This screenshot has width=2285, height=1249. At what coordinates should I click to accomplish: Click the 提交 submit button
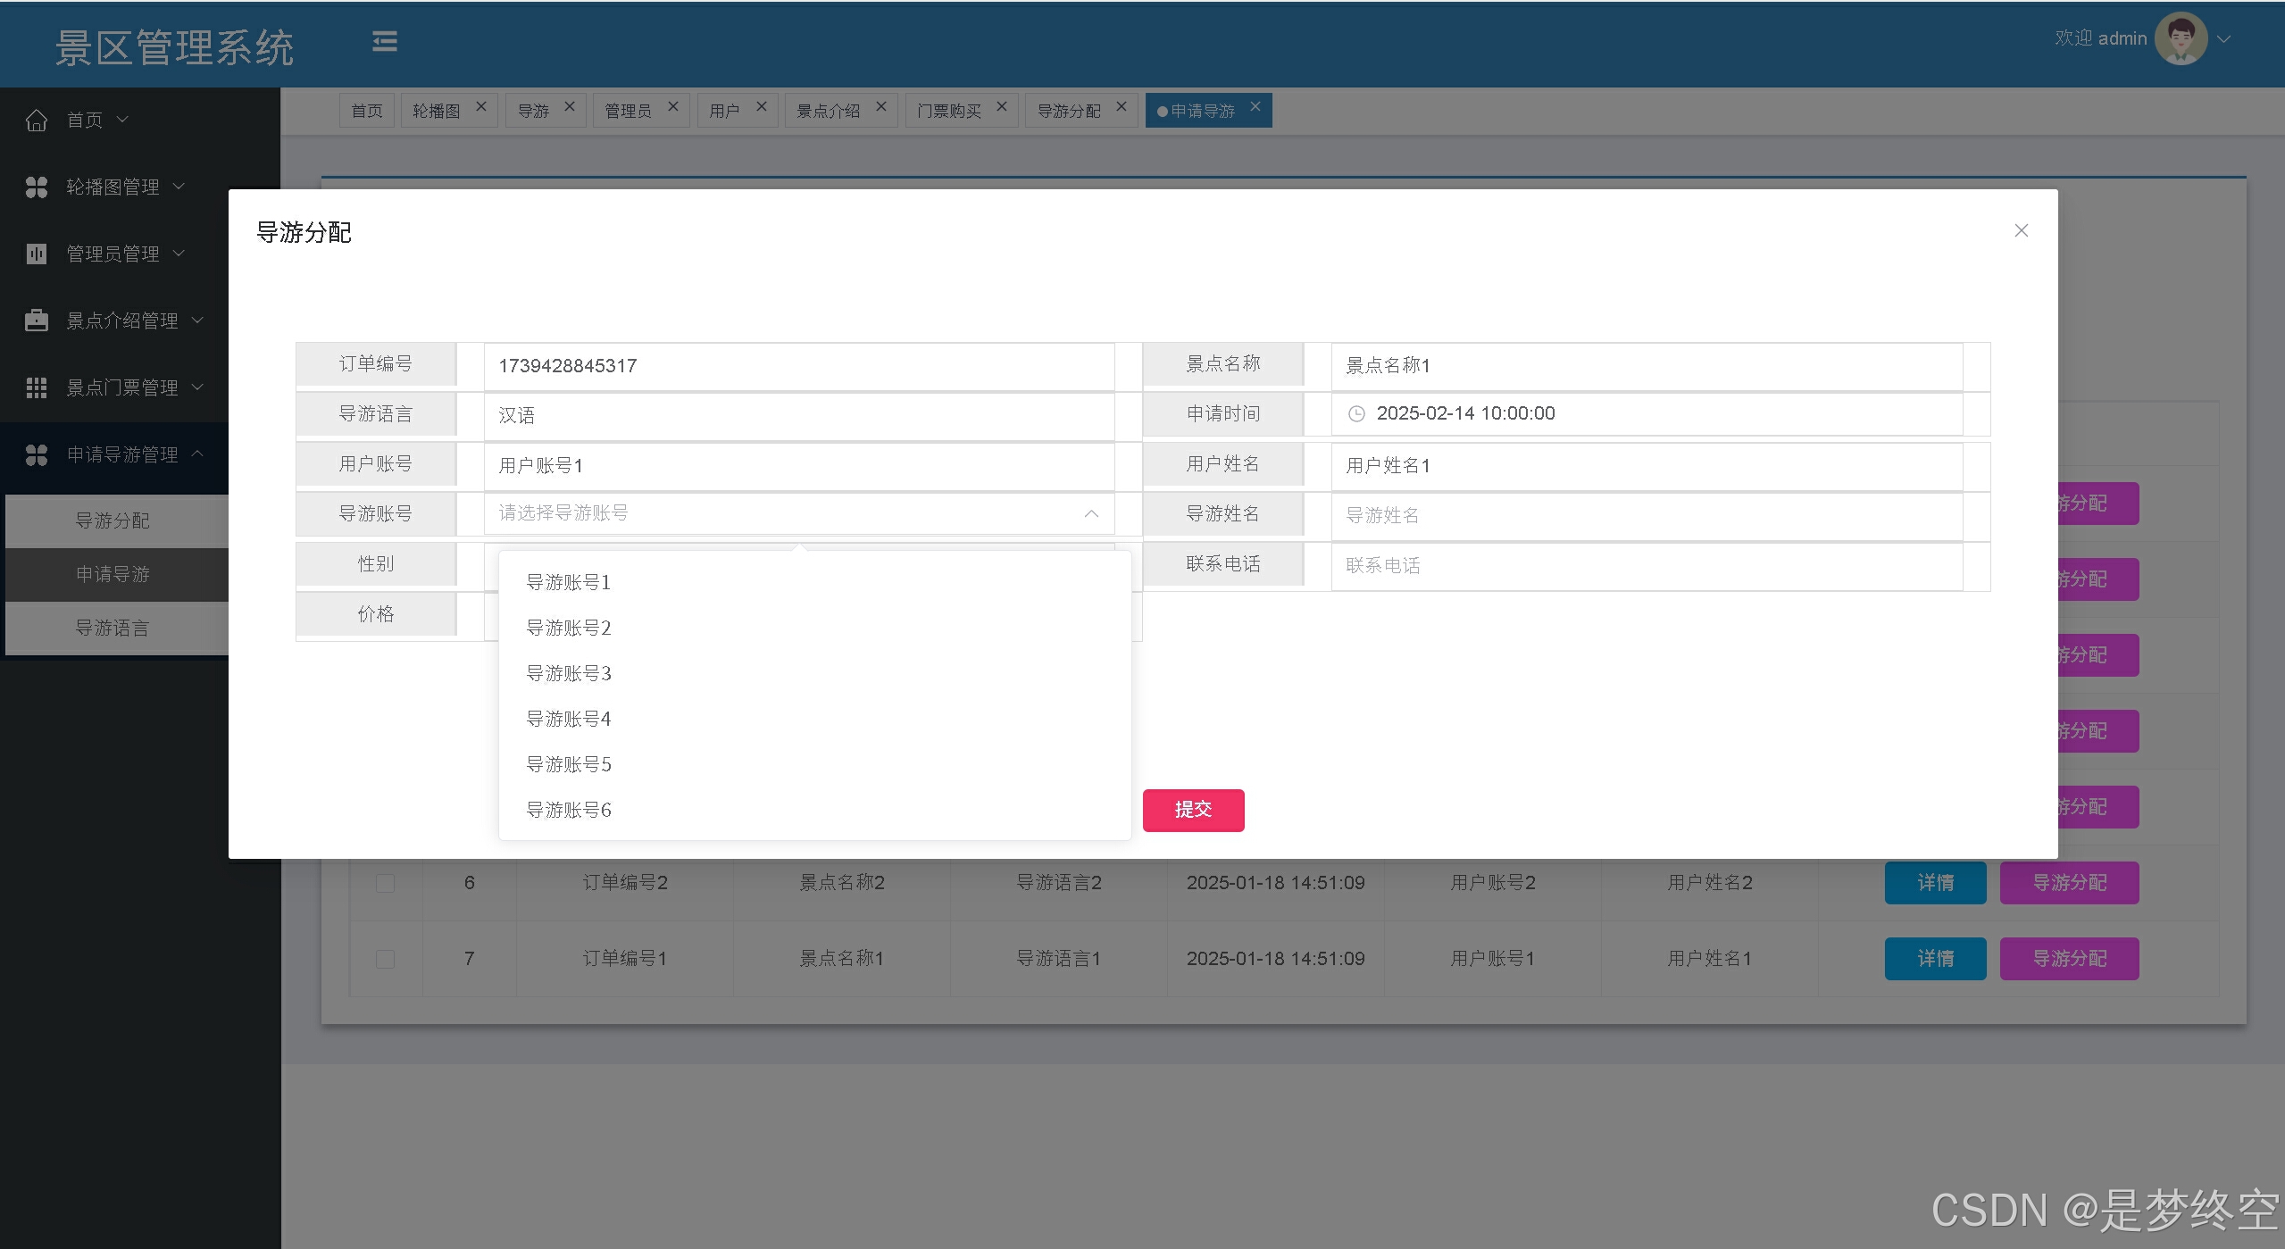[x=1193, y=810]
